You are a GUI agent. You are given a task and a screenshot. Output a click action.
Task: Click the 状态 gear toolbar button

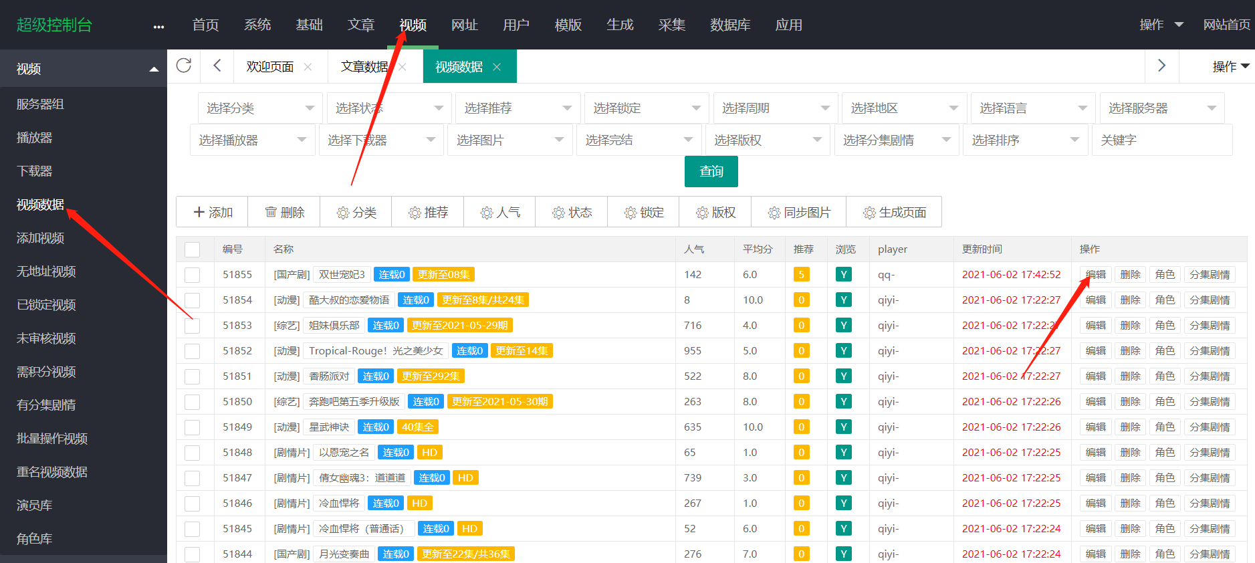(572, 212)
